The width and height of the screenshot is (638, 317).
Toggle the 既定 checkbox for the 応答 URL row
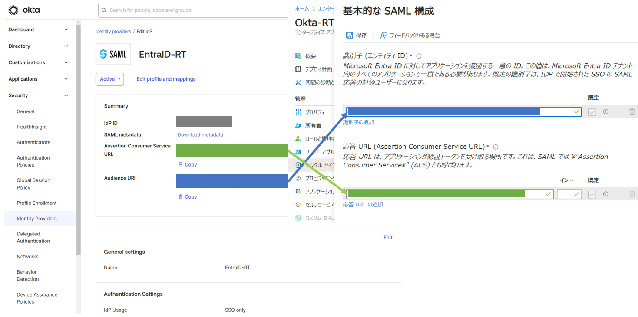point(592,194)
